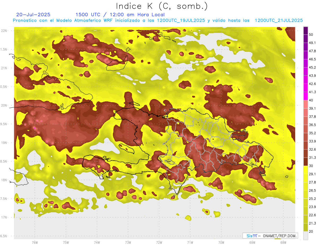Click longitude axis label "75W"
Screen dimensions: 318x246
tap(66, 243)
